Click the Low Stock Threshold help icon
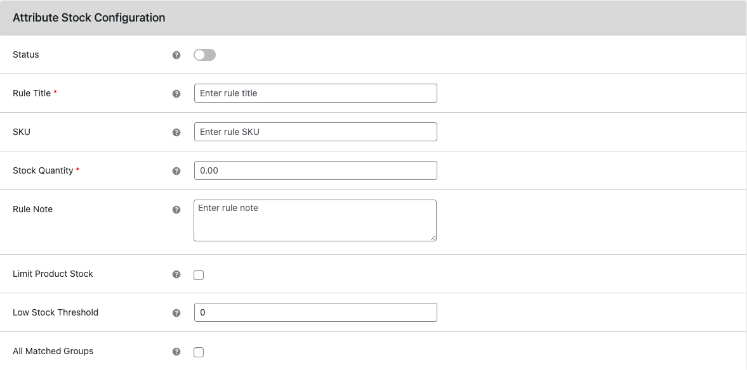The image size is (747, 370). tap(176, 313)
